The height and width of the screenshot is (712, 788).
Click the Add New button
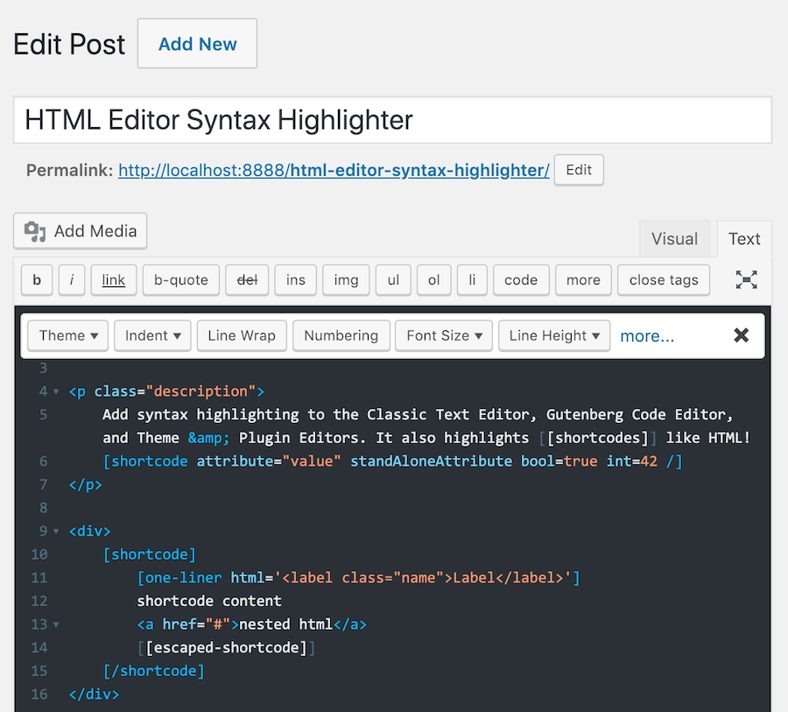click(x=196, y=43)
